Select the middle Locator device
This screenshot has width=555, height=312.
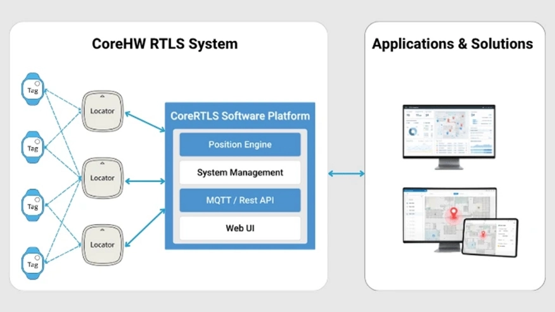pyautogui.click(x=102, y=178)
